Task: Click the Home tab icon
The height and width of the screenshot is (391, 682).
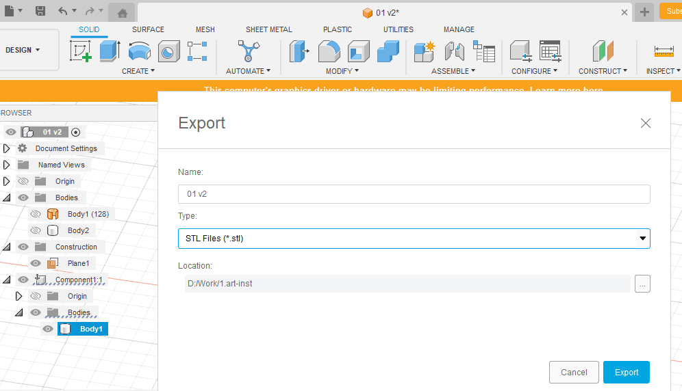Action: click(x=122, y=13)
